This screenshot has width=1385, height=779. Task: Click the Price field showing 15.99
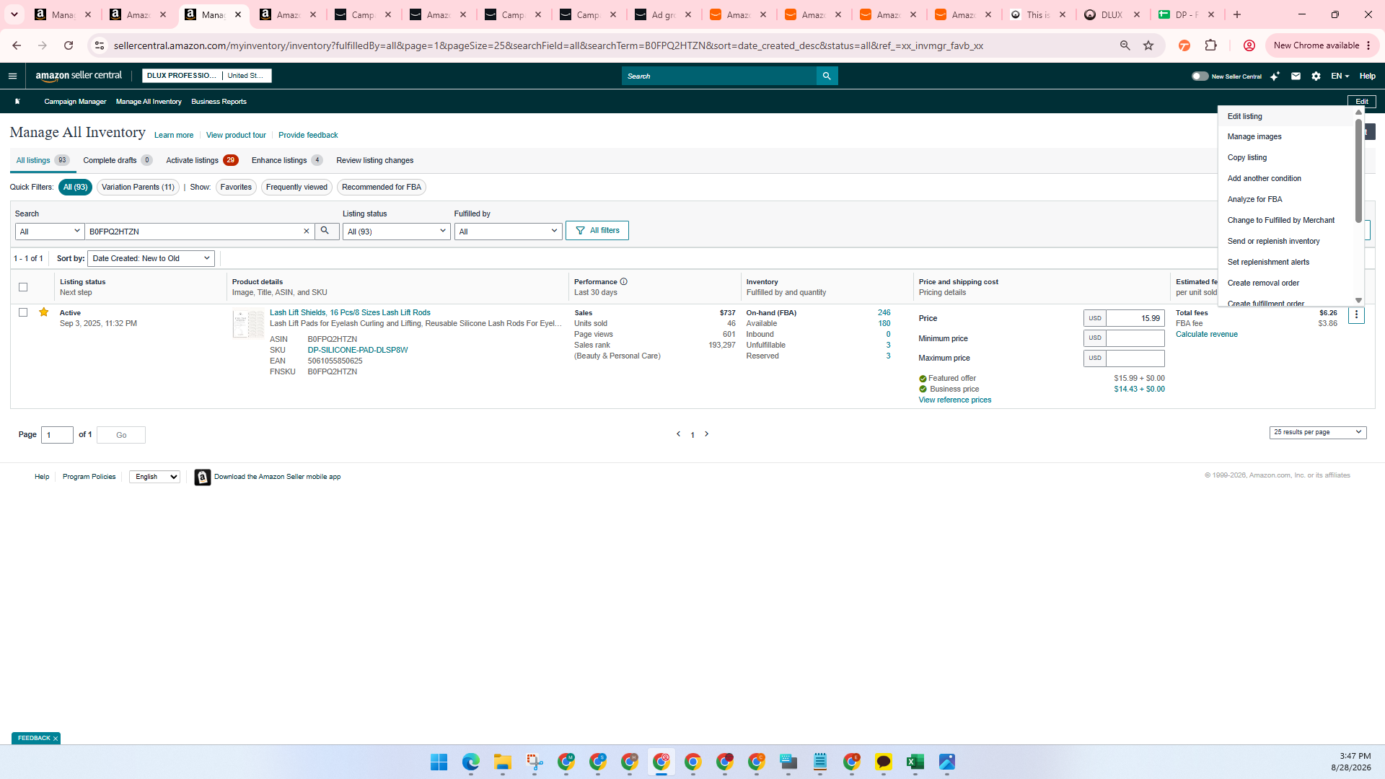1135,318
